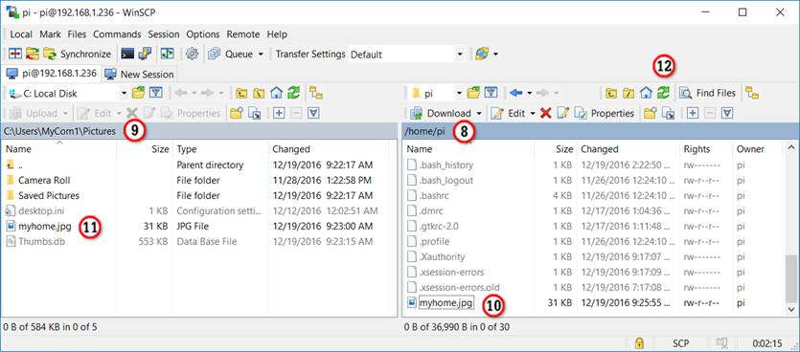The image size is (800, 352).
Task: Toggle the local directory tree icon
Action: 316,93
